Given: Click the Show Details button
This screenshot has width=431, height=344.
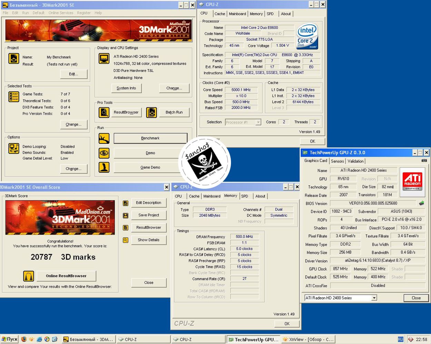Looking at the screenshot, I should coord(149,240).
